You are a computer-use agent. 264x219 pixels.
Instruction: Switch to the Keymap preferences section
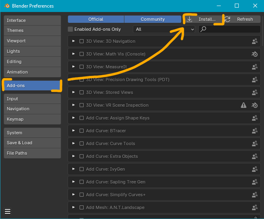pos(32,119)
